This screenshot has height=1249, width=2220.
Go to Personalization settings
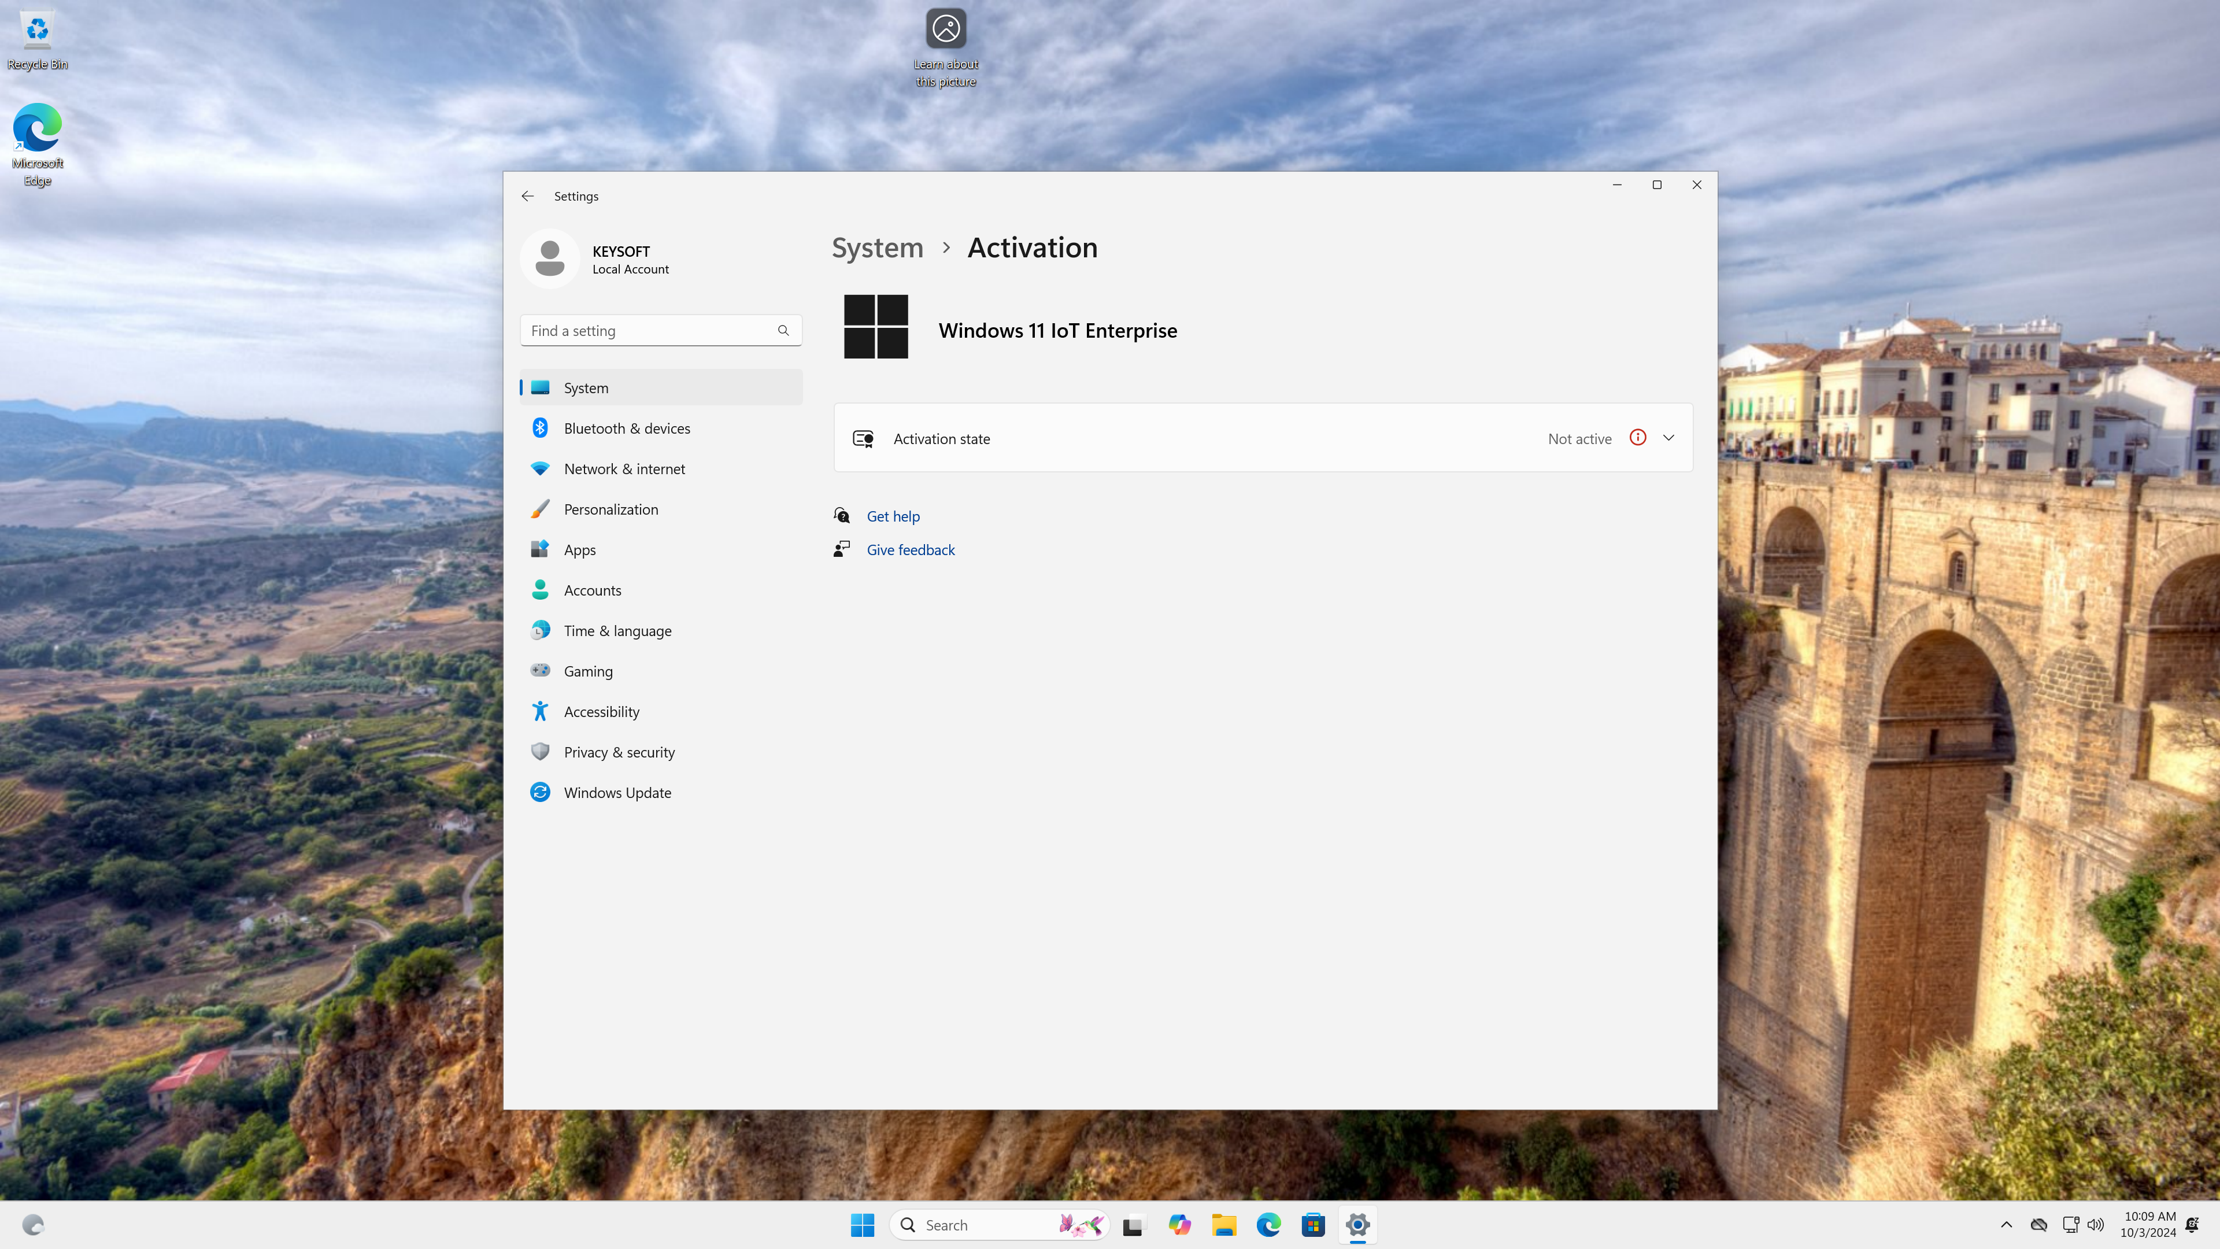(x=661, y=509)
